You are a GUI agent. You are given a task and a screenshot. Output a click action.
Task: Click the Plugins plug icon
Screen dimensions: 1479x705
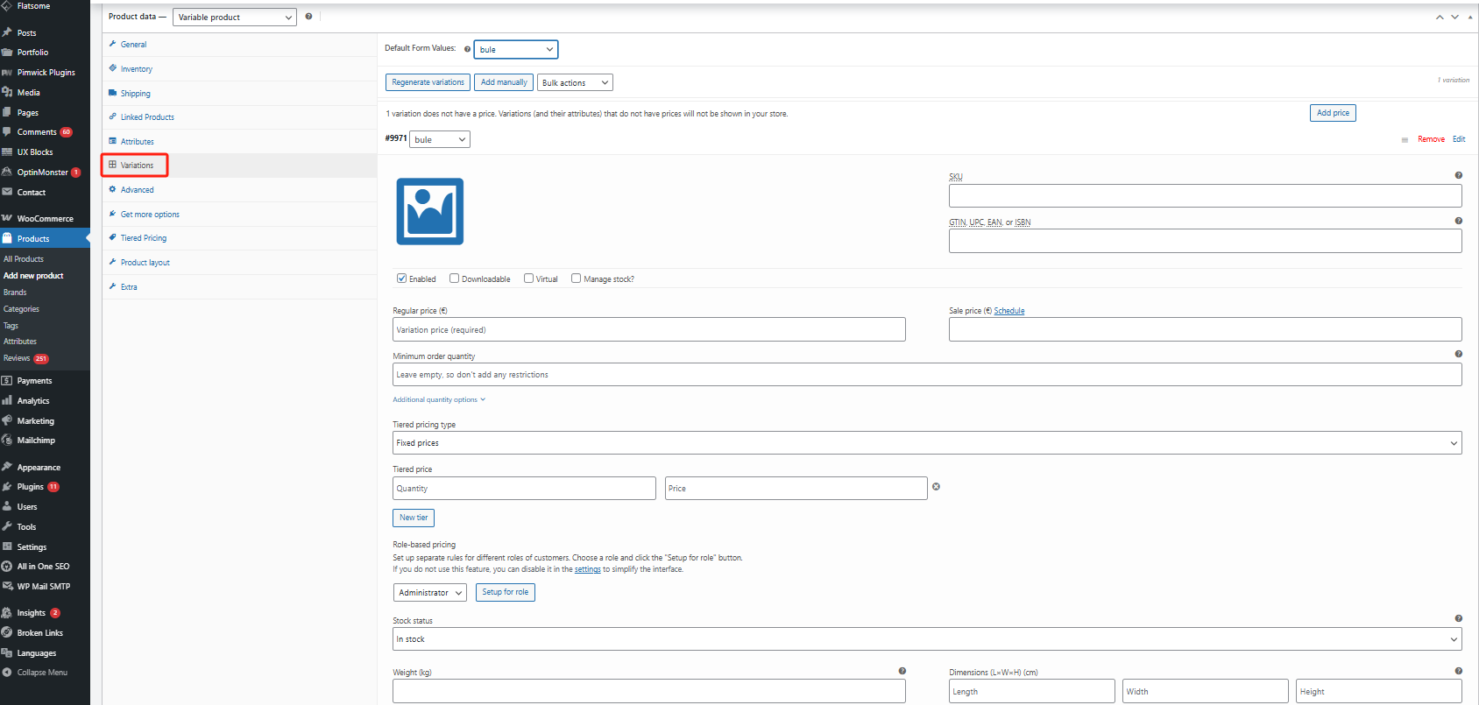point(7,486)
